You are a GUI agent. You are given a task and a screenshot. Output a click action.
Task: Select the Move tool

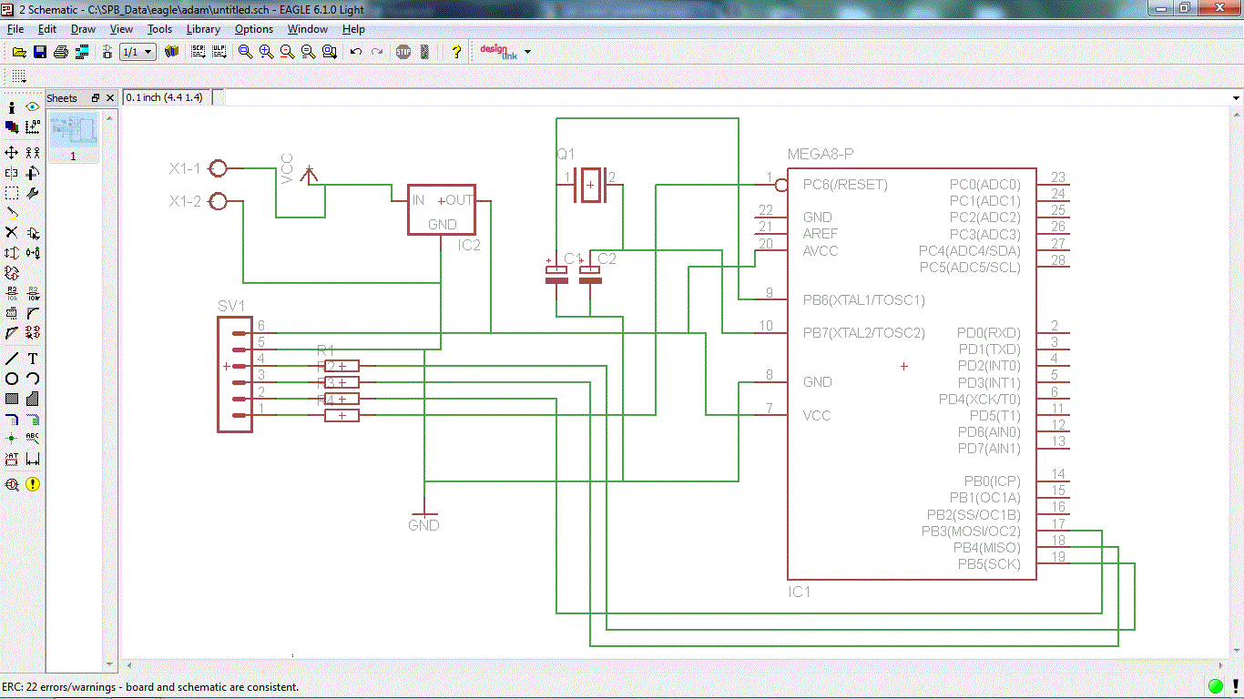[x=12, y=152]
